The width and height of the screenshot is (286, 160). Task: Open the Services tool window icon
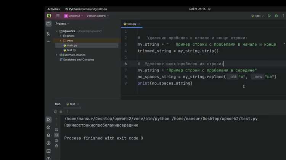[48, 143]
